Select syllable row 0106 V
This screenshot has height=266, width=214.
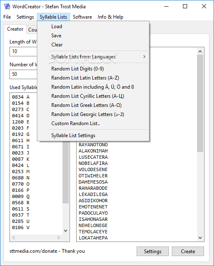21,227
